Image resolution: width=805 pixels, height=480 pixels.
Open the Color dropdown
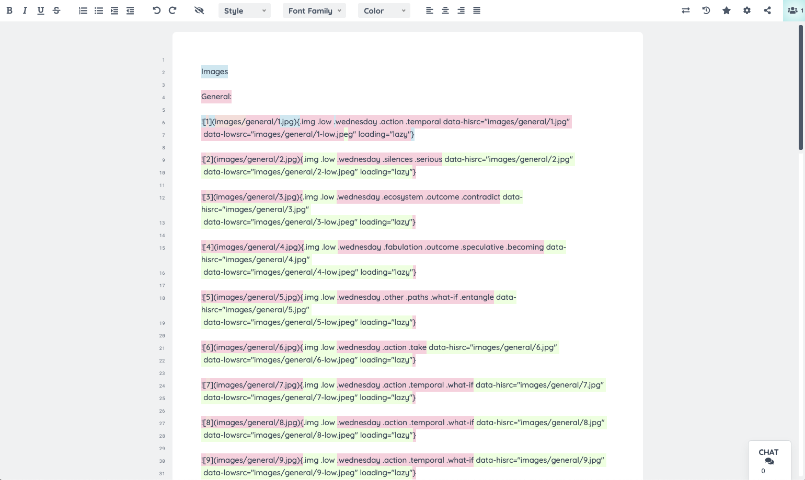pos(384,10)
